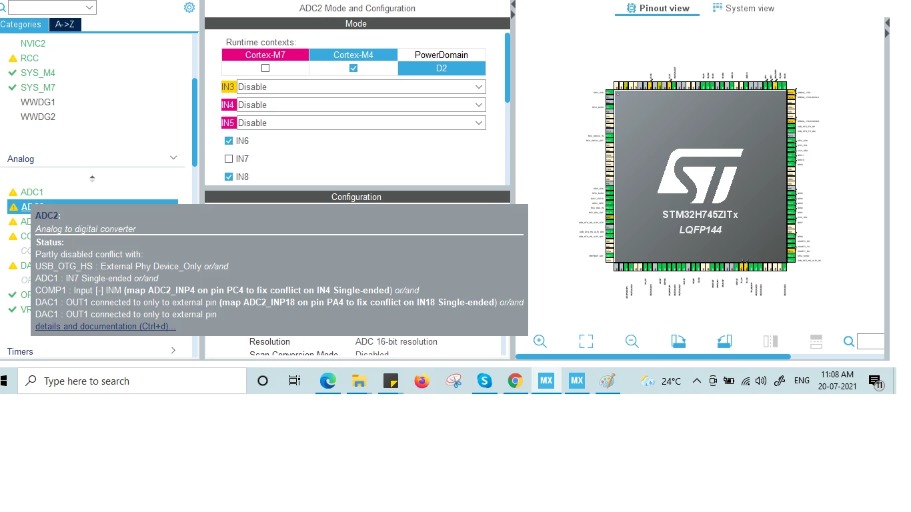The image size is (911, 512).
Task: Expand the Timers category
Action: click(173, 351)
